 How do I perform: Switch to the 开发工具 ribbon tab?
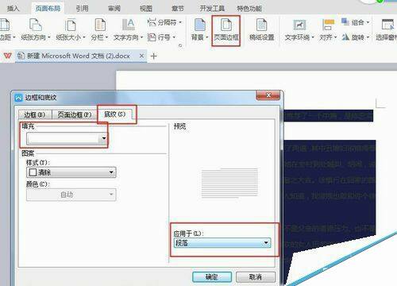point(212,9)
